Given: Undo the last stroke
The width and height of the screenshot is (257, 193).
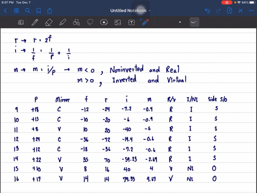Looking at the screenshot, I should (x=207, y=11).
